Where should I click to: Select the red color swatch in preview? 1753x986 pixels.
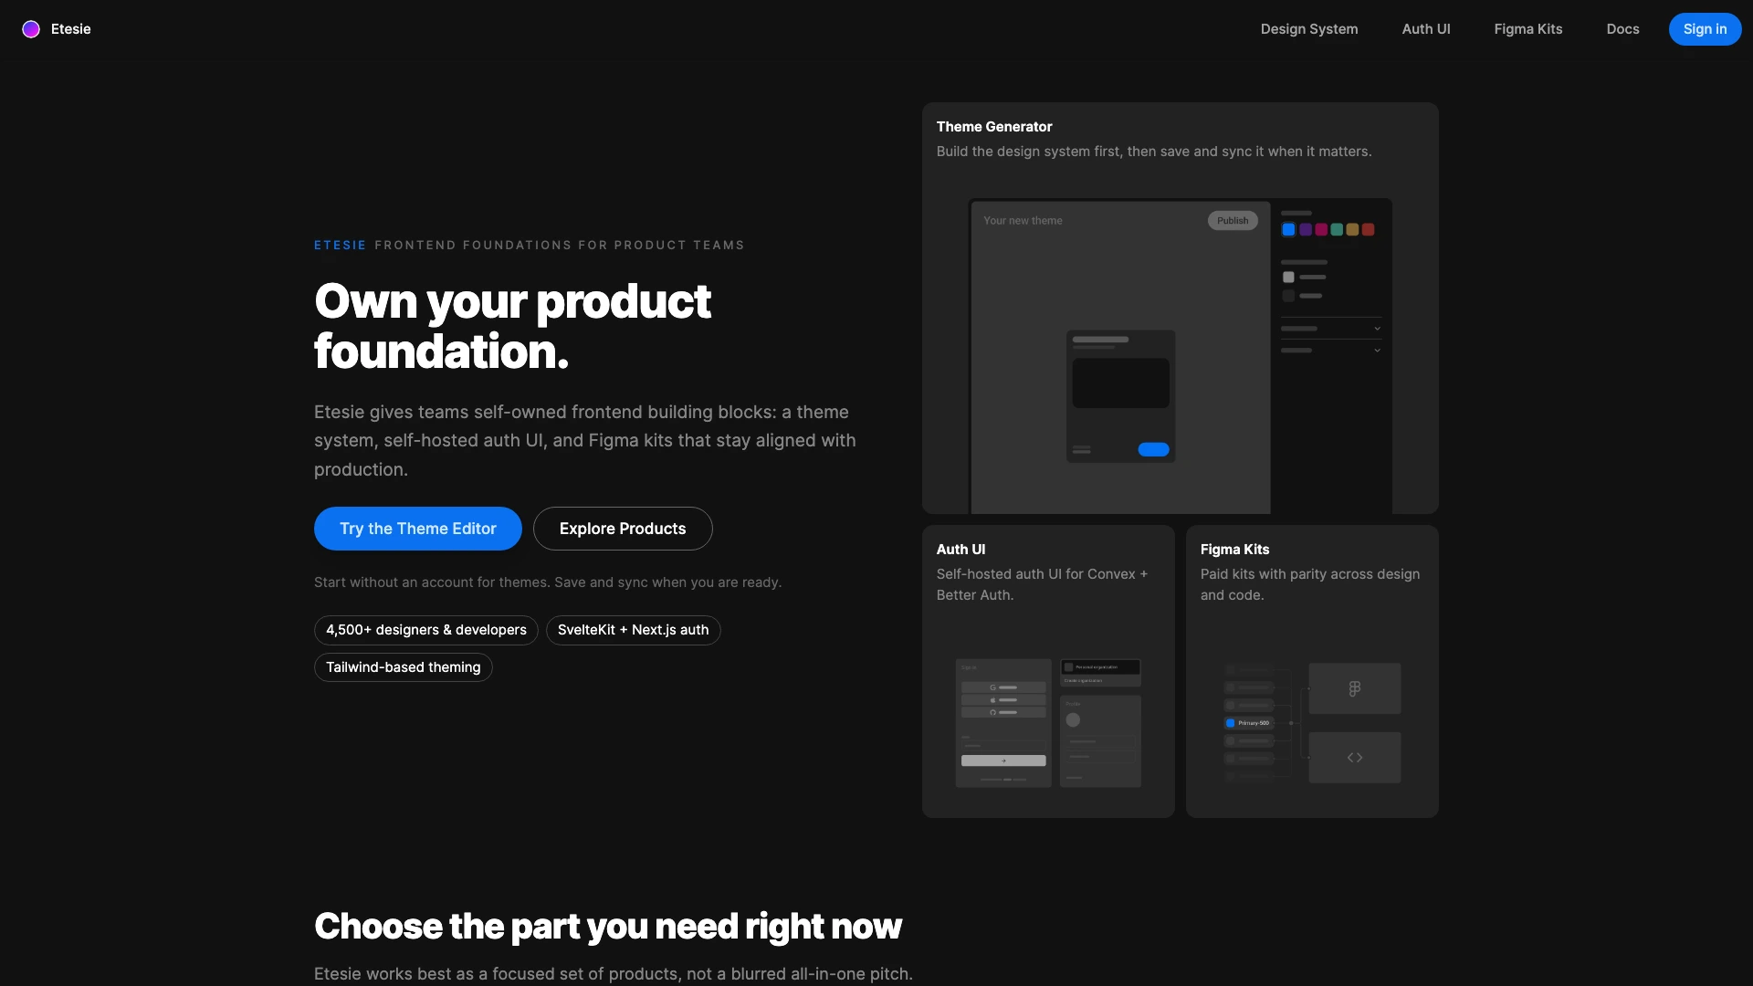[1368, 230]
